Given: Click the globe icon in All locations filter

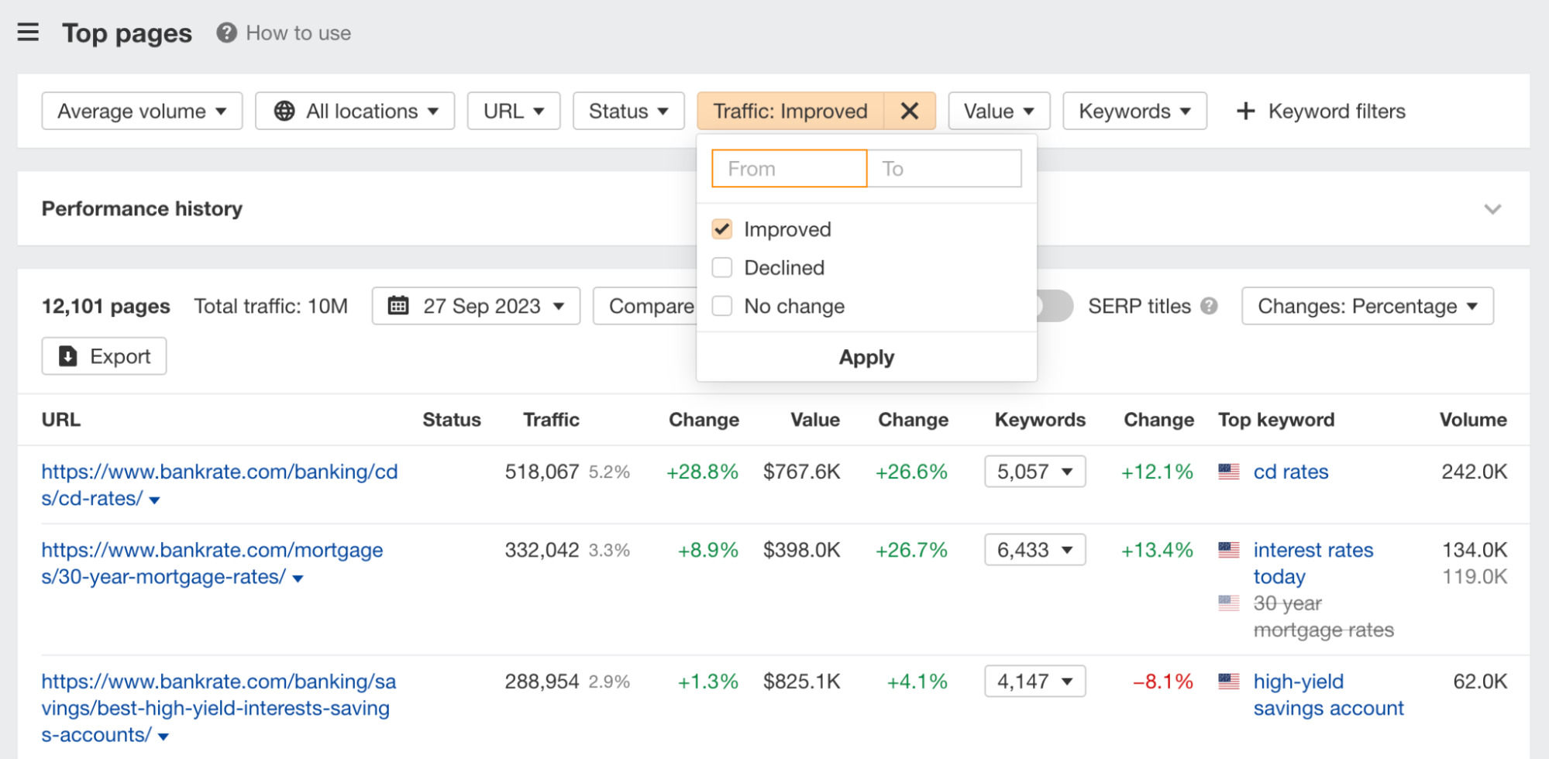Looking at the screenshot, I should (x=286, y=111).
